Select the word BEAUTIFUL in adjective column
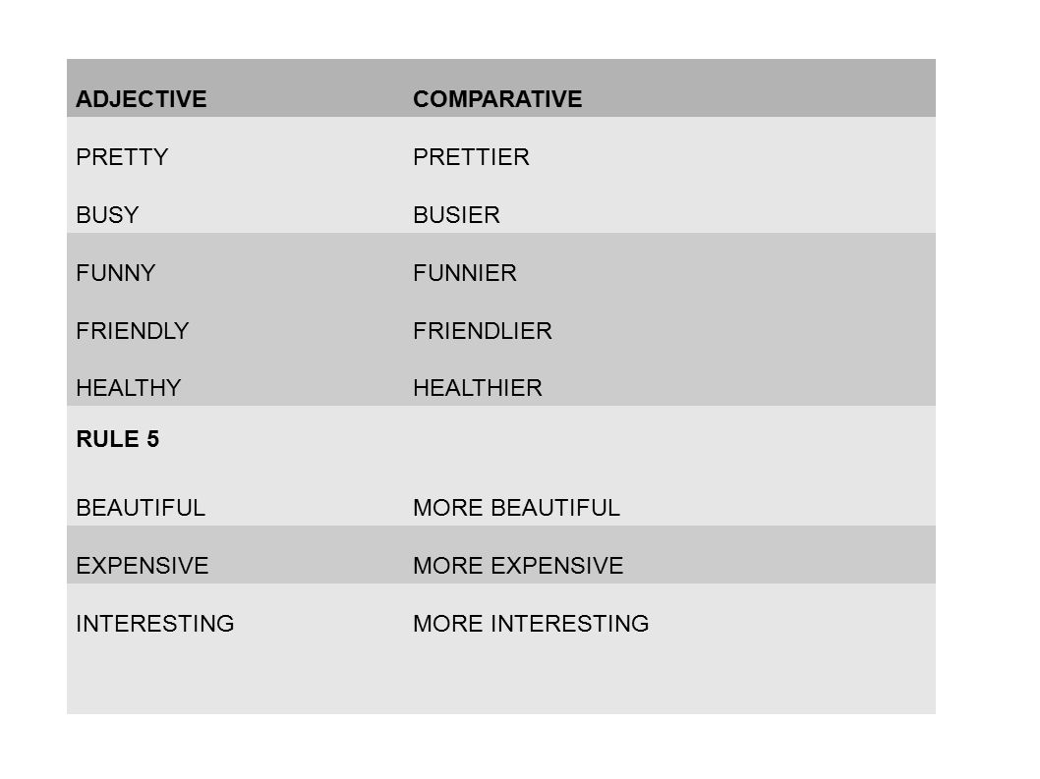Image resolution: width=1040 pixels, height=779 pixels. pos(141,508)
